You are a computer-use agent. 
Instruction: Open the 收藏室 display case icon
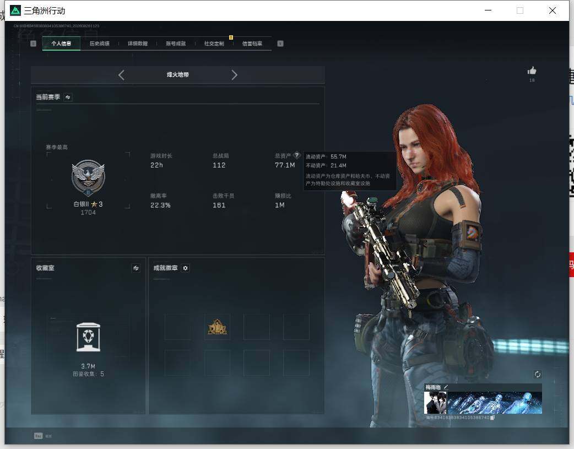click(88, 337)
